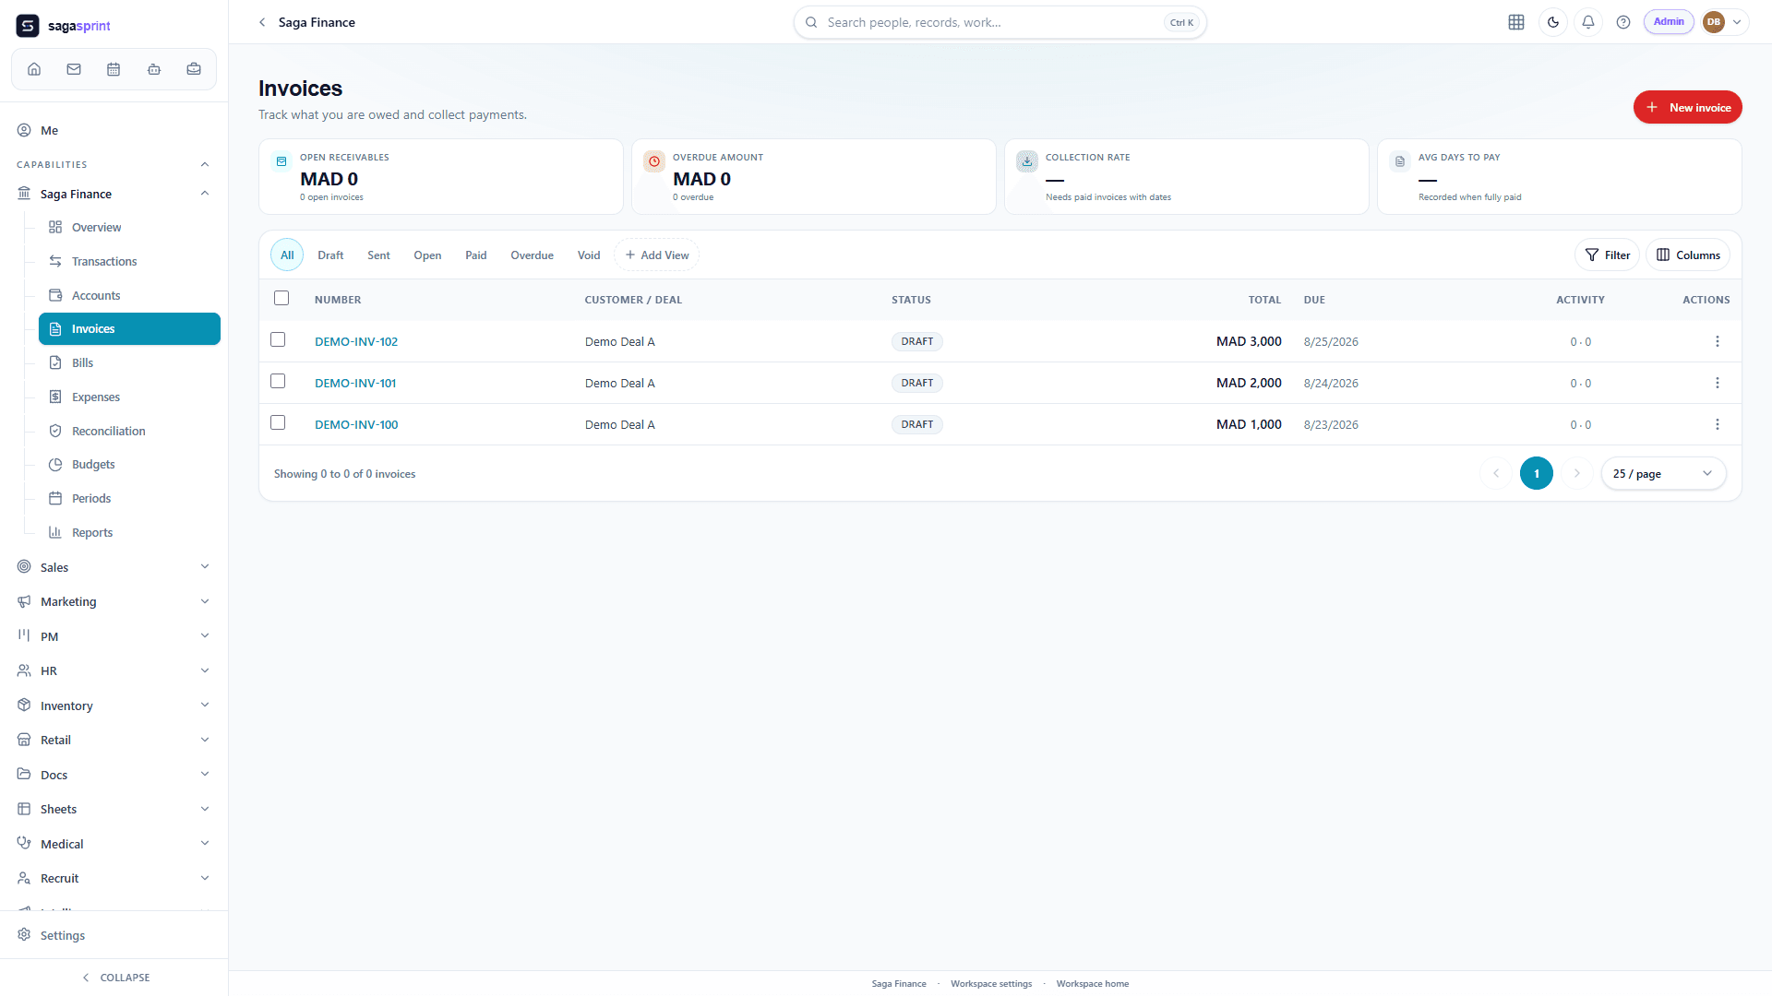The width and height of the screenshot is (1772, 996).
Task: Click the Avg Days to Pay document icon
Action: point(1400,161)
